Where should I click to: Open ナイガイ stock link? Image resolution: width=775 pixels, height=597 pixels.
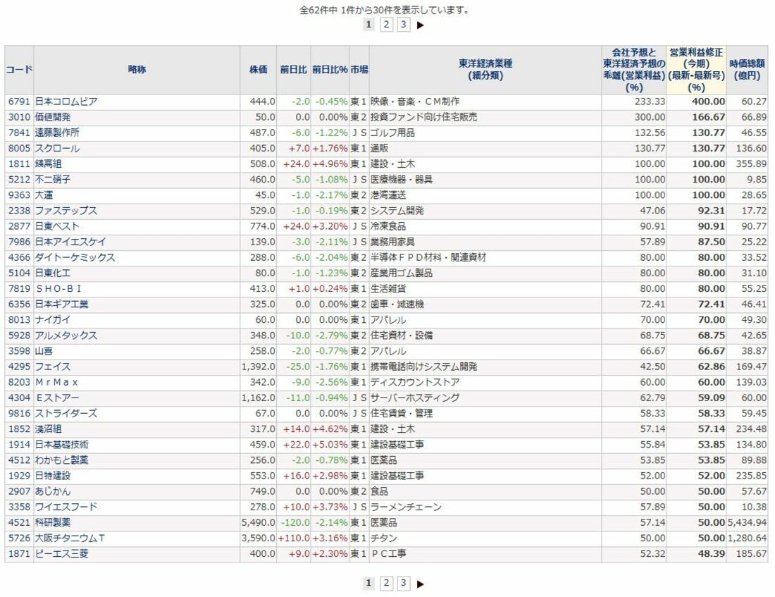click(52, 320)
